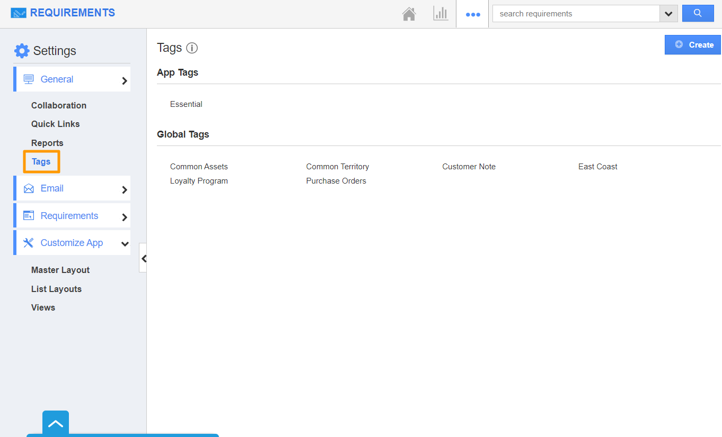Collapse the sidebar using the left arrow
The image size is (722, 437).
[x=143, y=258]
